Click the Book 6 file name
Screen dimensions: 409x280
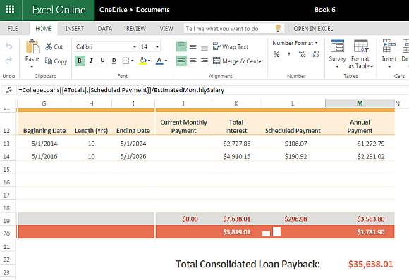coord(325,10)
